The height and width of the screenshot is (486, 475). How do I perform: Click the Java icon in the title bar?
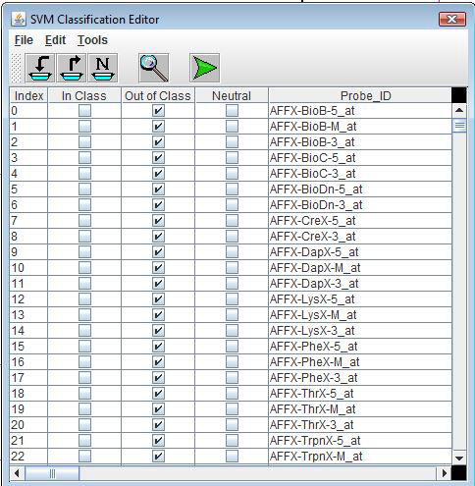[x=19, y=19]
